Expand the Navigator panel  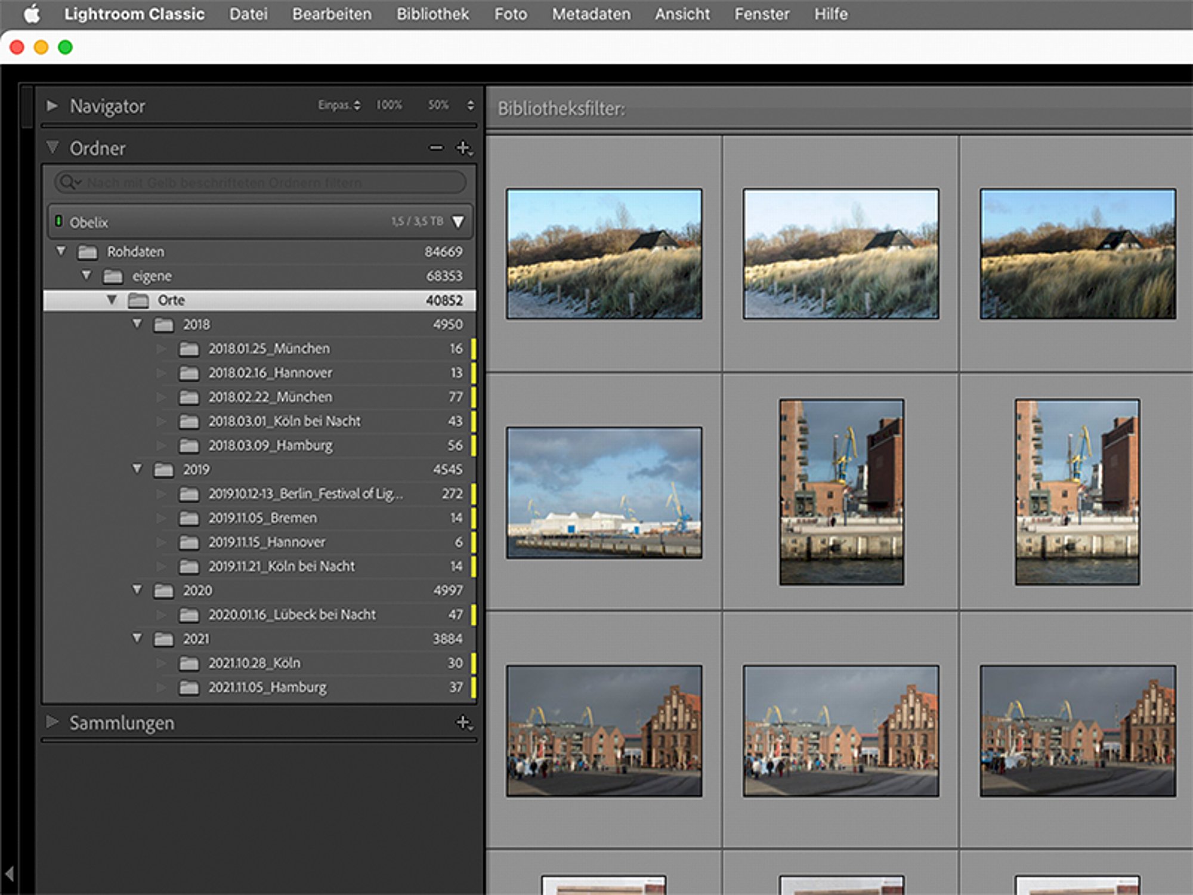click(52, 106)
